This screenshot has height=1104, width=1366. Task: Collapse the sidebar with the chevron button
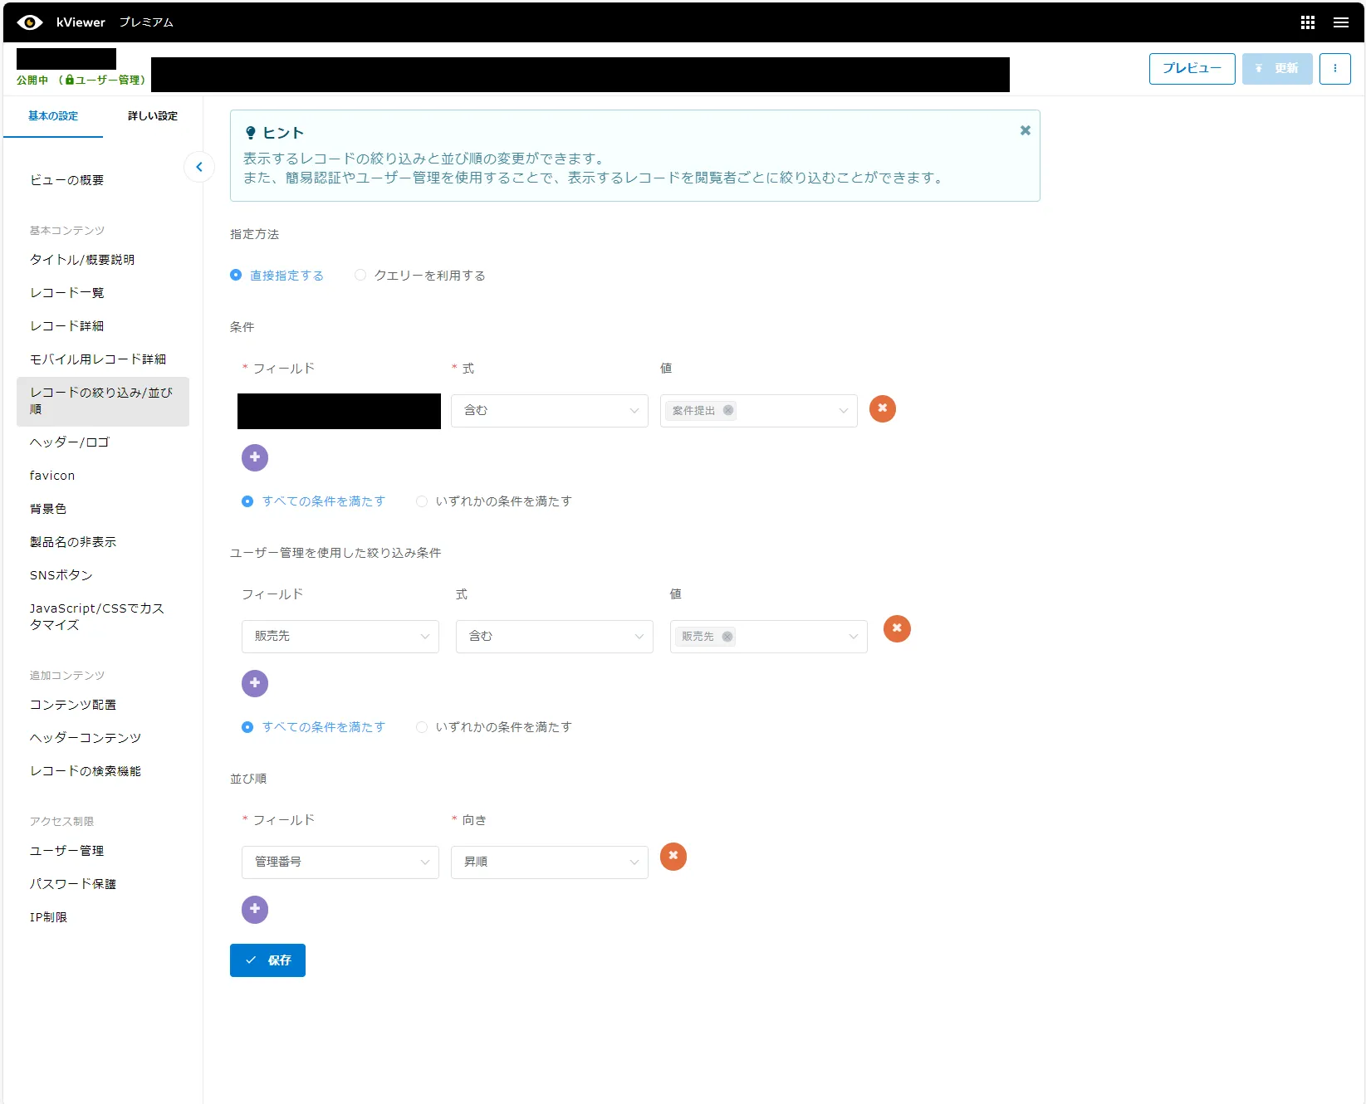click(199, 167)
